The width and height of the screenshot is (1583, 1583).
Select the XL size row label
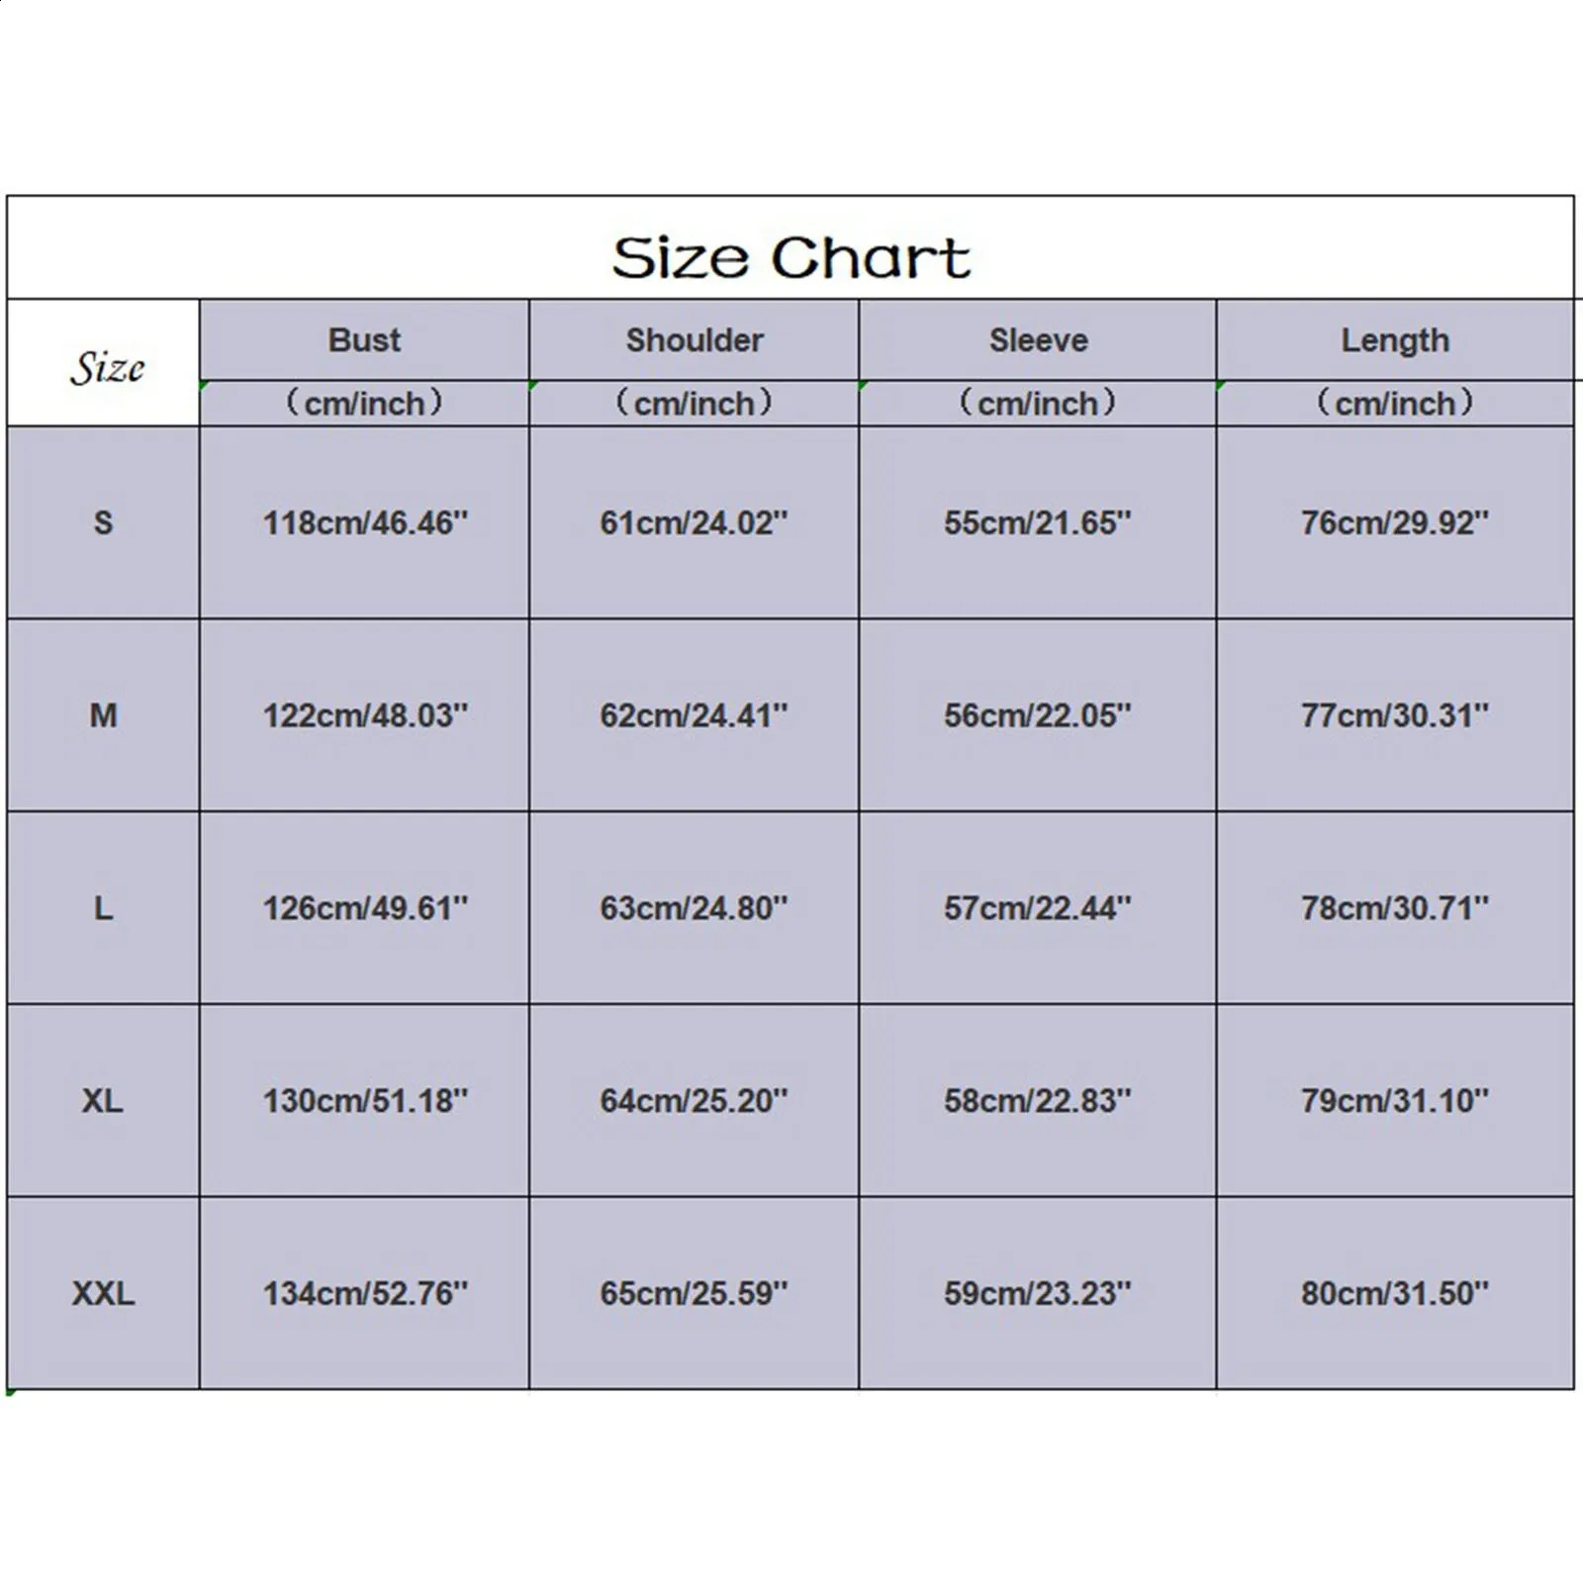tap(103, 1100)
